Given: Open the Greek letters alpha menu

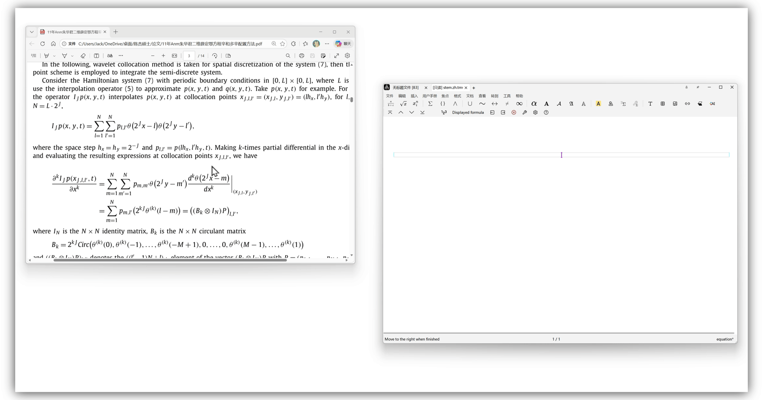Looking at the screenshot, I should pos(534,104).
